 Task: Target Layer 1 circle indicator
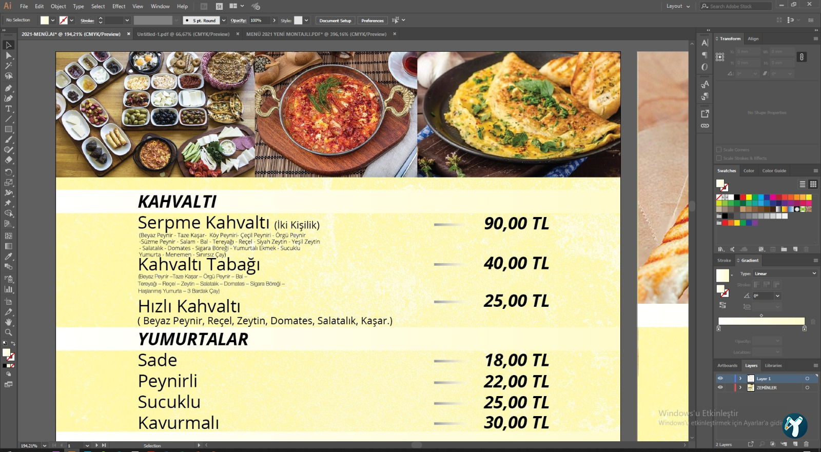point(807,379)
